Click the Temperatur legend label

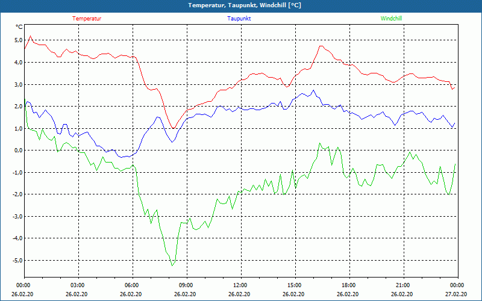[87, 19]
